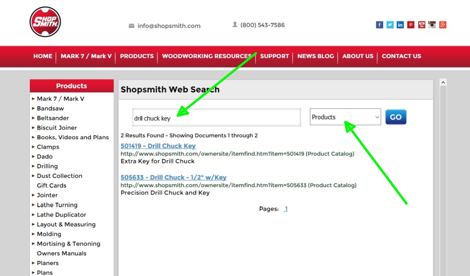
Task: Open the Instagram social icon
Action: point(432,25)
